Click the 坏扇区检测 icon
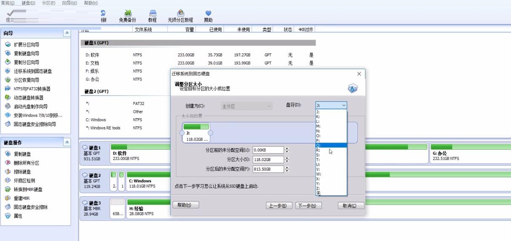This screenshot has height=241, width=511. point(8,180)
